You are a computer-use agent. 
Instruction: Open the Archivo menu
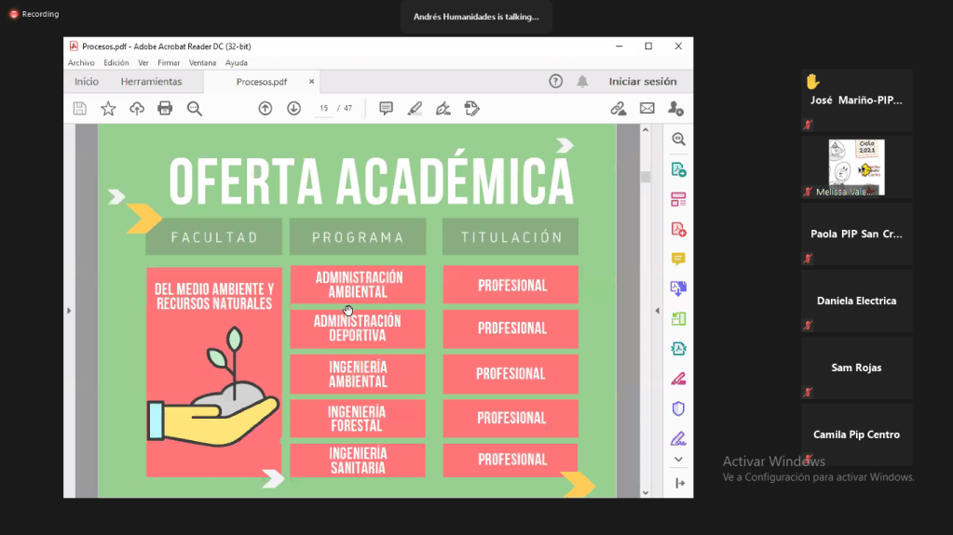(81, 63)
